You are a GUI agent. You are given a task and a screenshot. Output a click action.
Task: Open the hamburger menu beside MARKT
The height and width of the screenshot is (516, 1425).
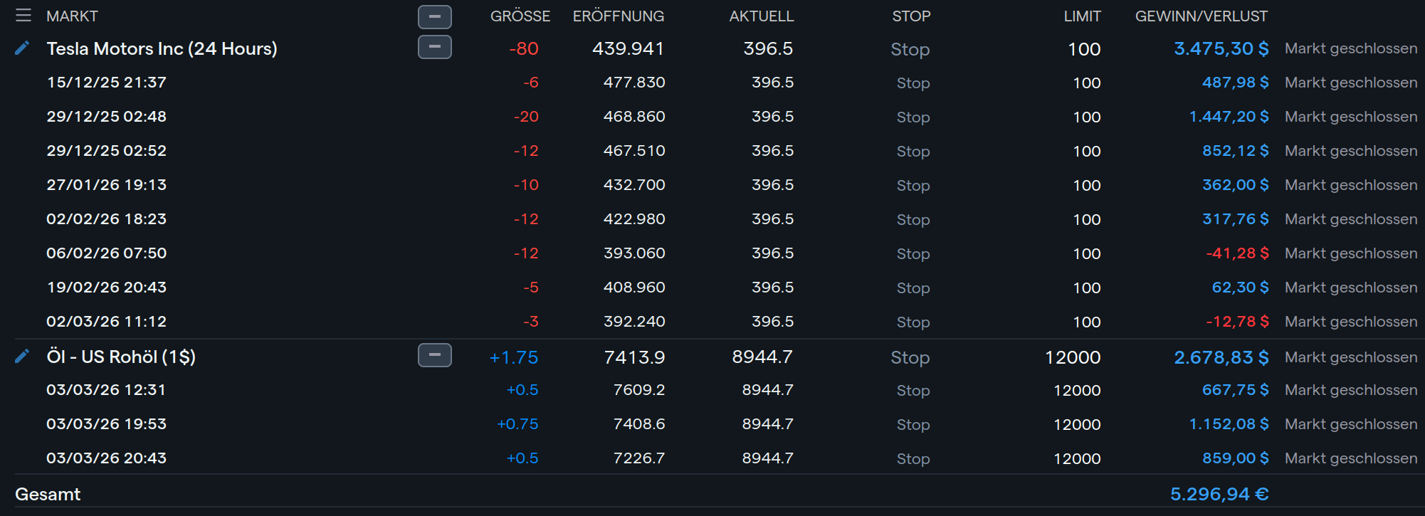coord(23,16)
